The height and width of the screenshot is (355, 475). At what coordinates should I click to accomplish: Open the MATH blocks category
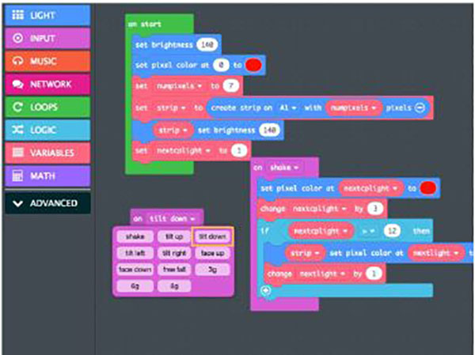[x=47, y=175]
